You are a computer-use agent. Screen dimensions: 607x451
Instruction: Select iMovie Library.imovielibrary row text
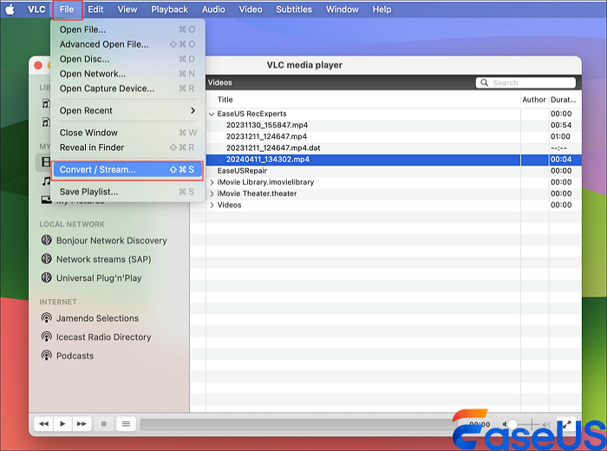[x=265, y=182]
